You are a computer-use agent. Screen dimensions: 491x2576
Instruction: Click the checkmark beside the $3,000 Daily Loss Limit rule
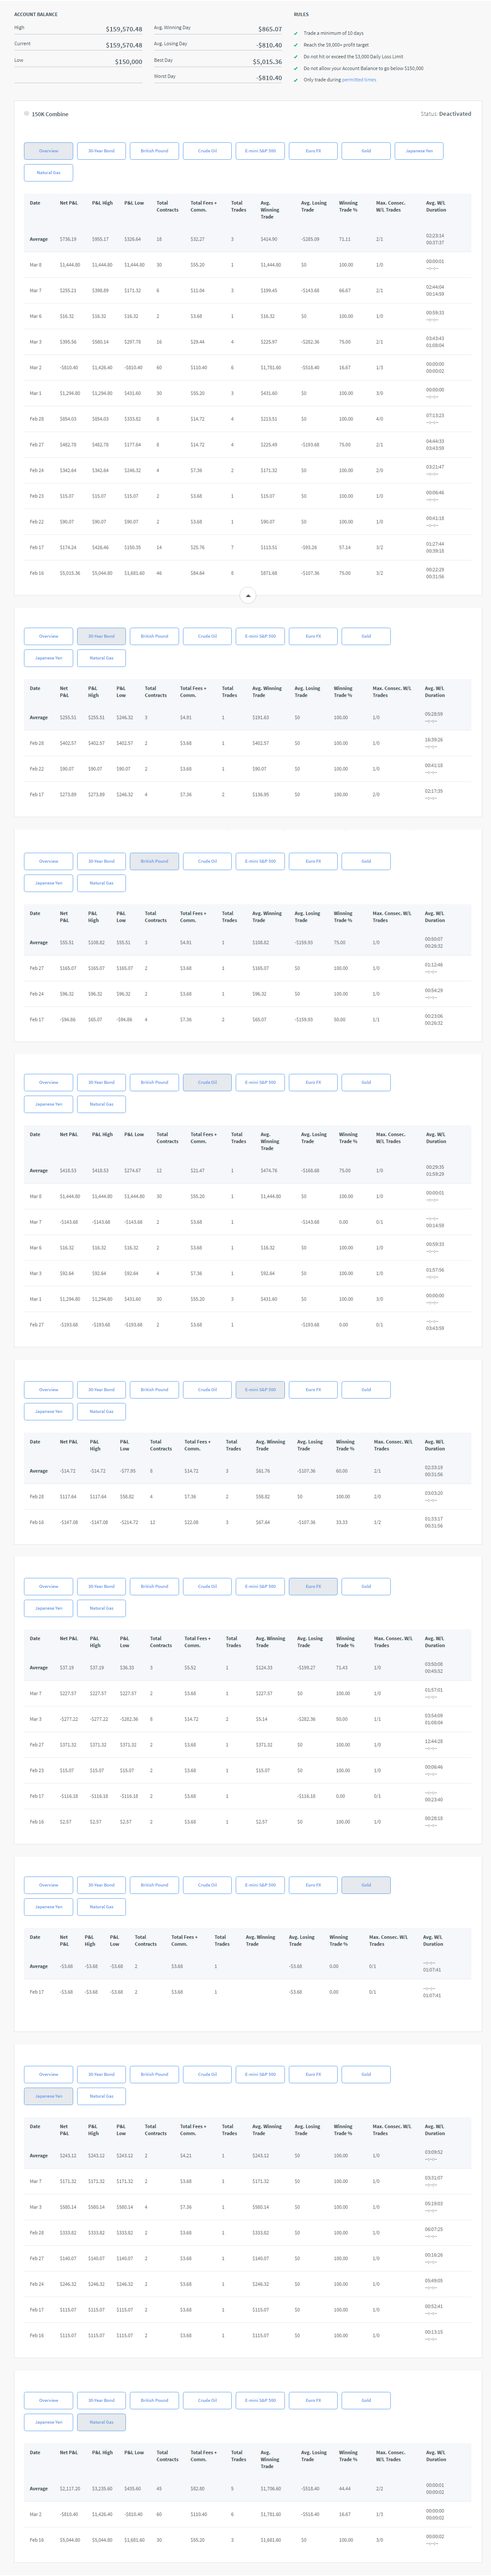click(296, 57)
